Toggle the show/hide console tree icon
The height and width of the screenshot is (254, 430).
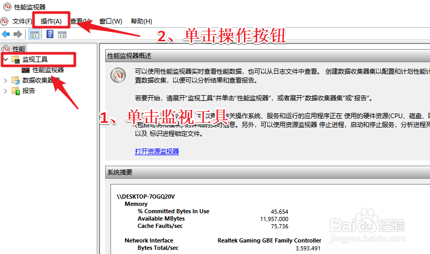pyautogui.click(x=35, y=34)
